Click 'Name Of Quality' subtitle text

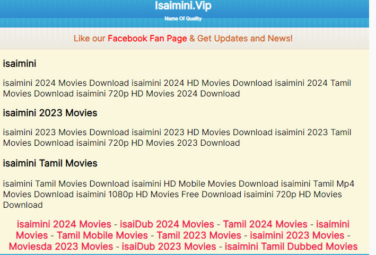(183, 19)
